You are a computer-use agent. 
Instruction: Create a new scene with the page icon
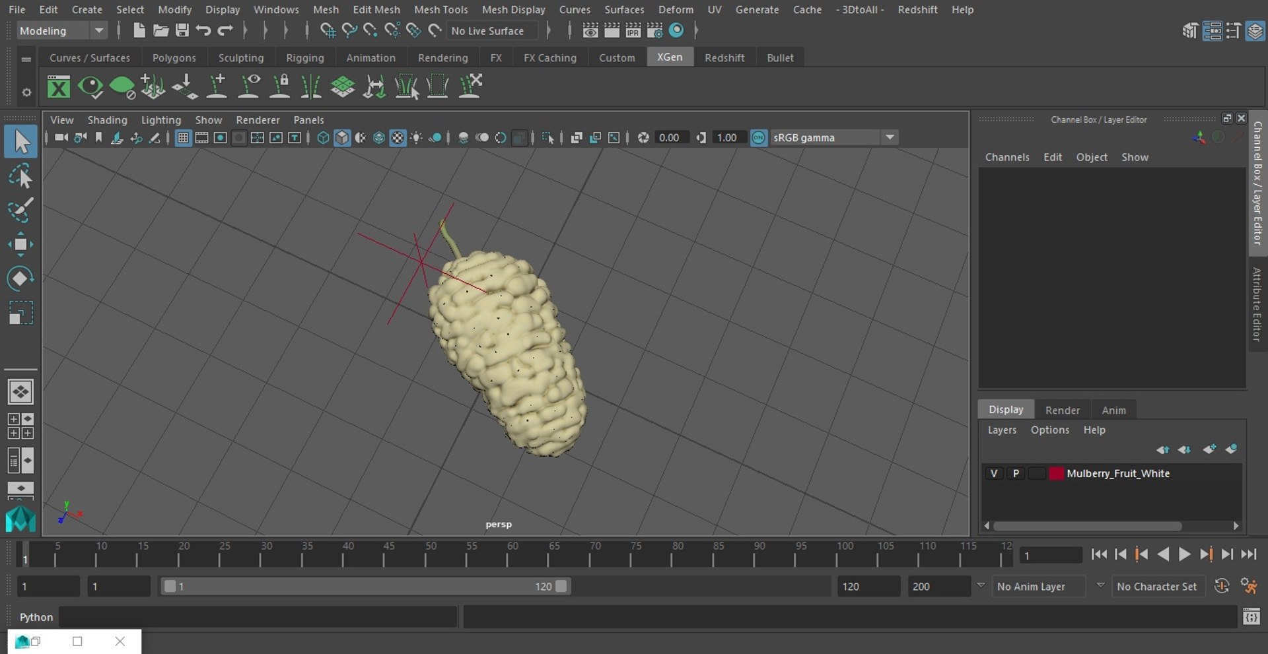(139, 30)
